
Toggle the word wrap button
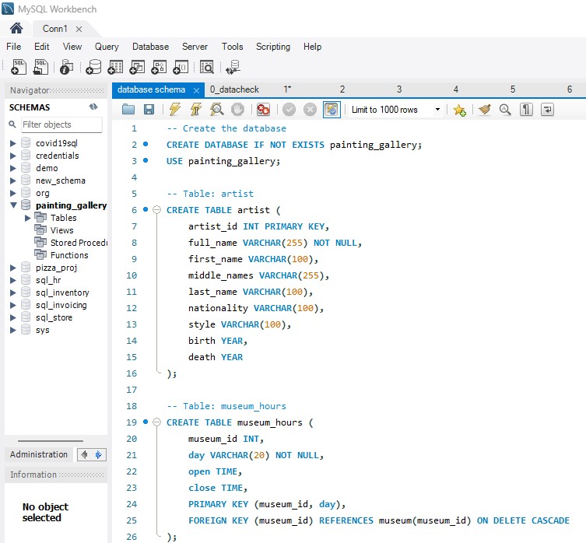[548, 110]
